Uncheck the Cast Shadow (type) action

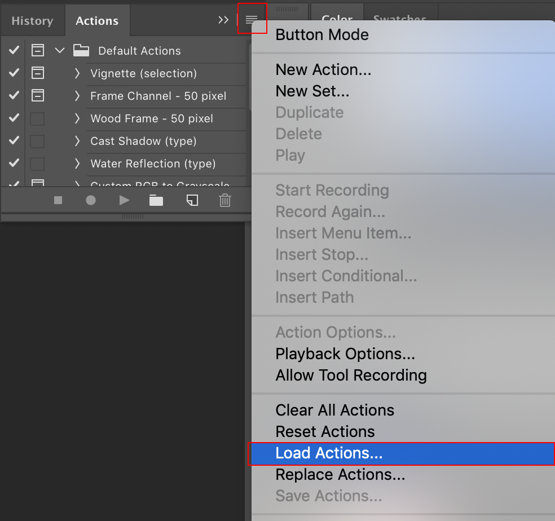[x=13, y=140]
